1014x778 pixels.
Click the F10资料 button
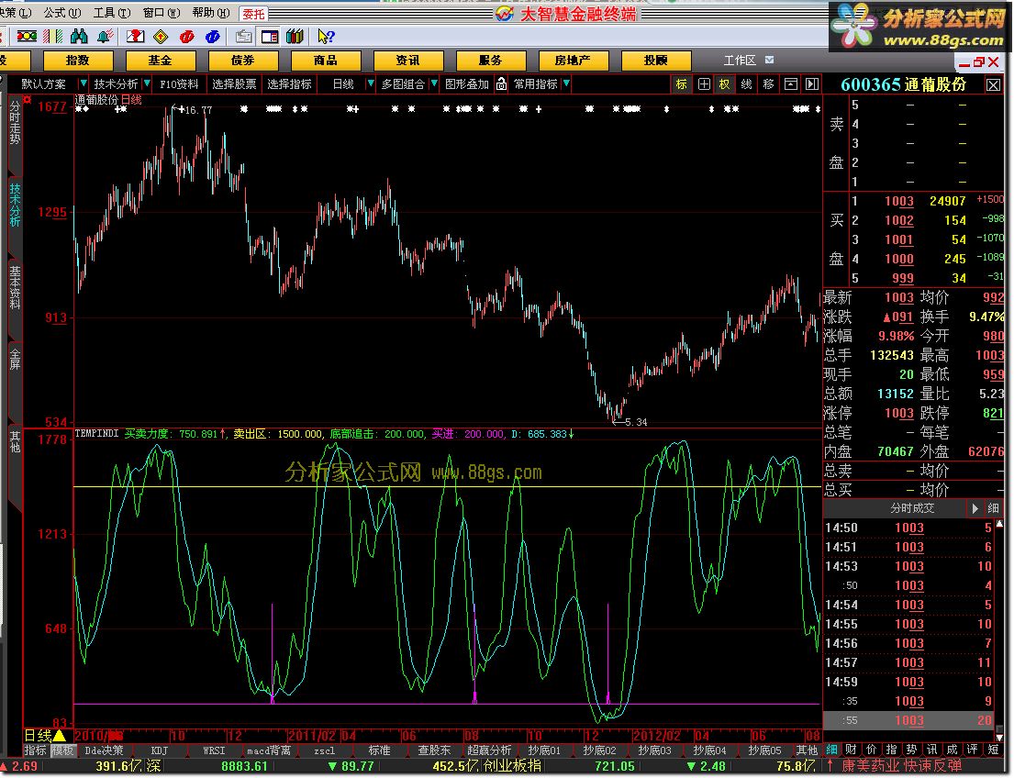tap(179, 84)
